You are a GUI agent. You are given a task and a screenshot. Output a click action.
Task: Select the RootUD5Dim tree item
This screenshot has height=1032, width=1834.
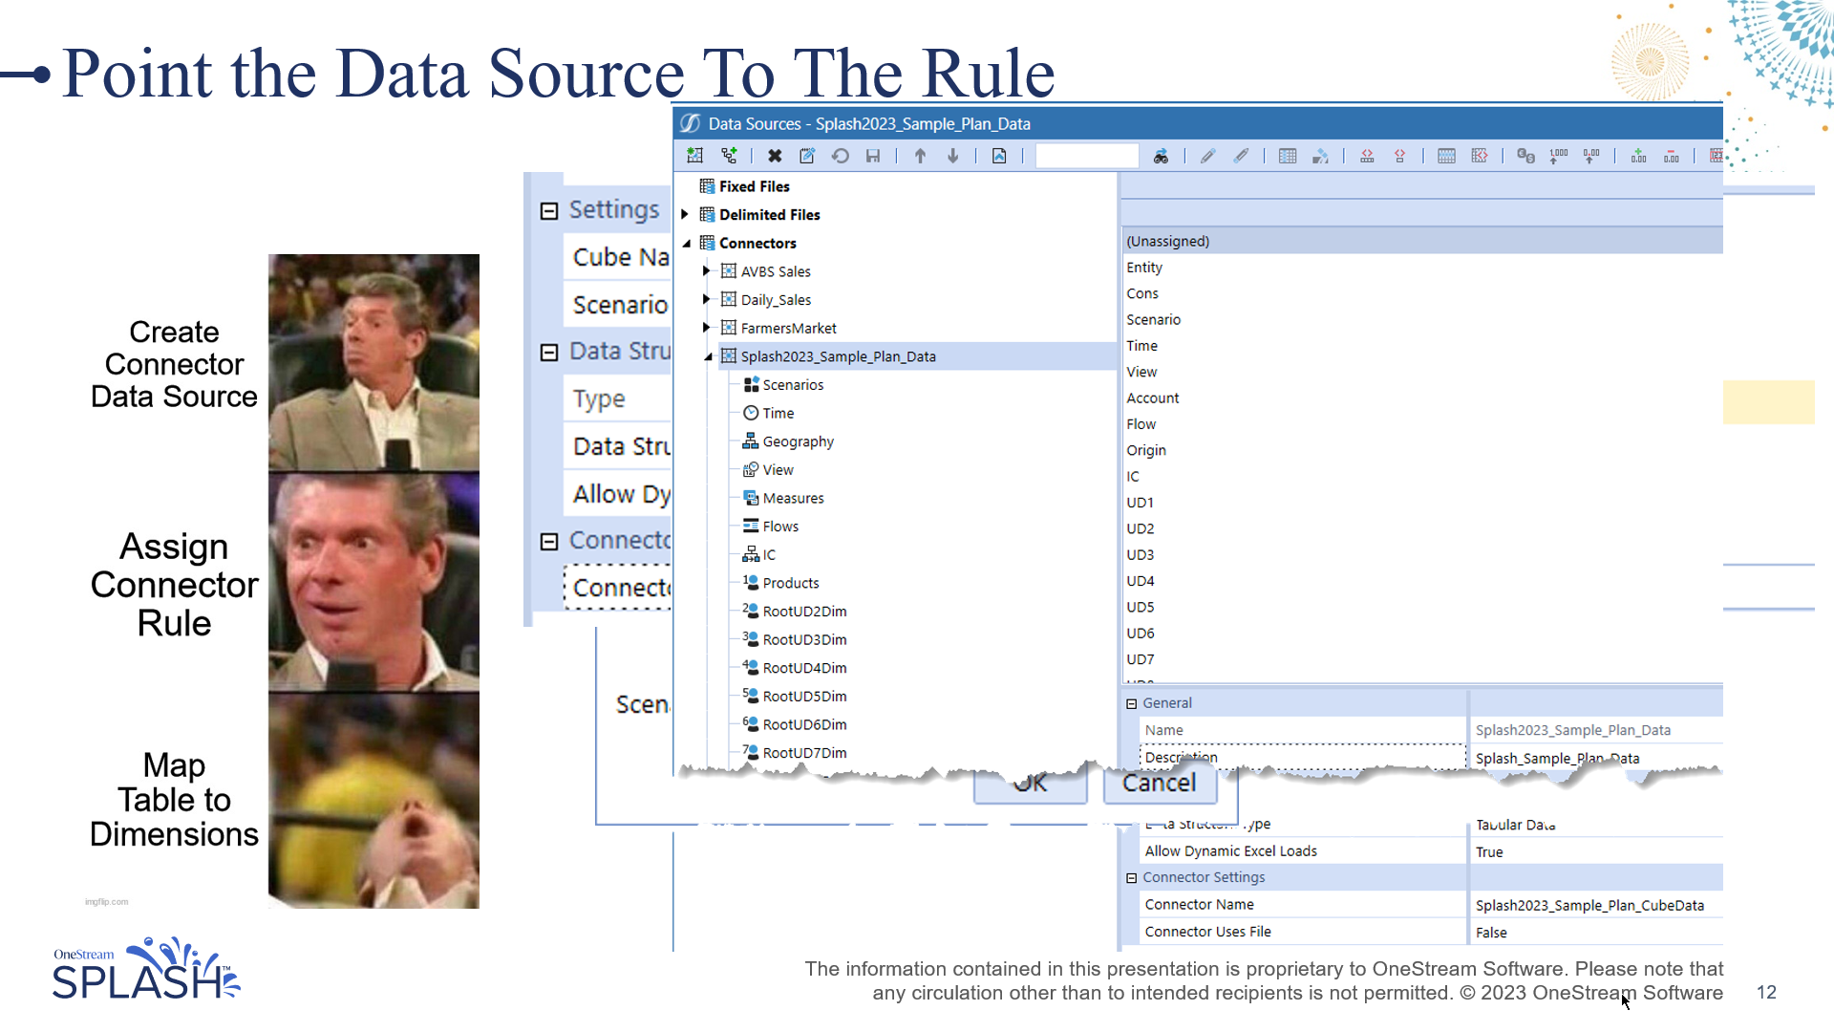(x=804, y=697)
